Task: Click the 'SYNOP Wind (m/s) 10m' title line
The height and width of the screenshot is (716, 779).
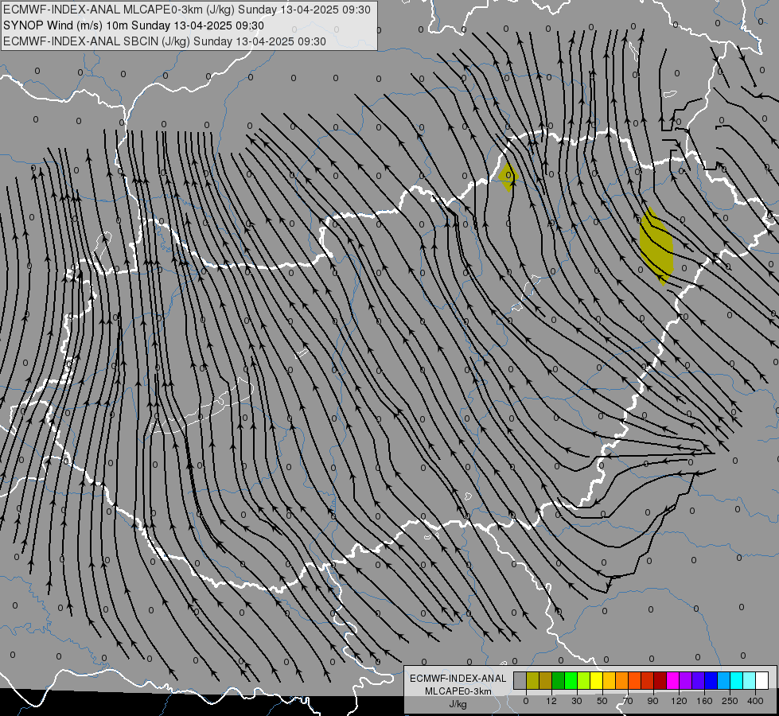Action: coord(134,25)
